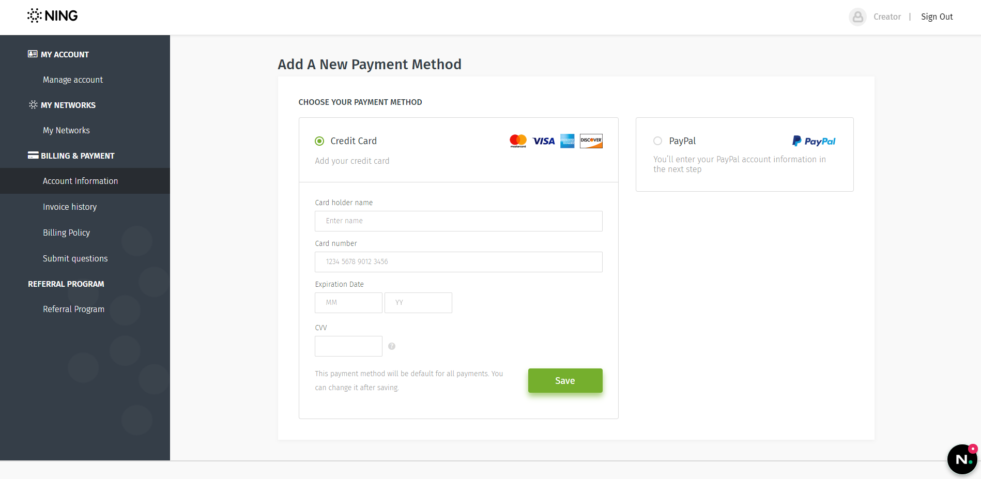
Task: Click the PayPal brand logo
Action: click(814, 141)
